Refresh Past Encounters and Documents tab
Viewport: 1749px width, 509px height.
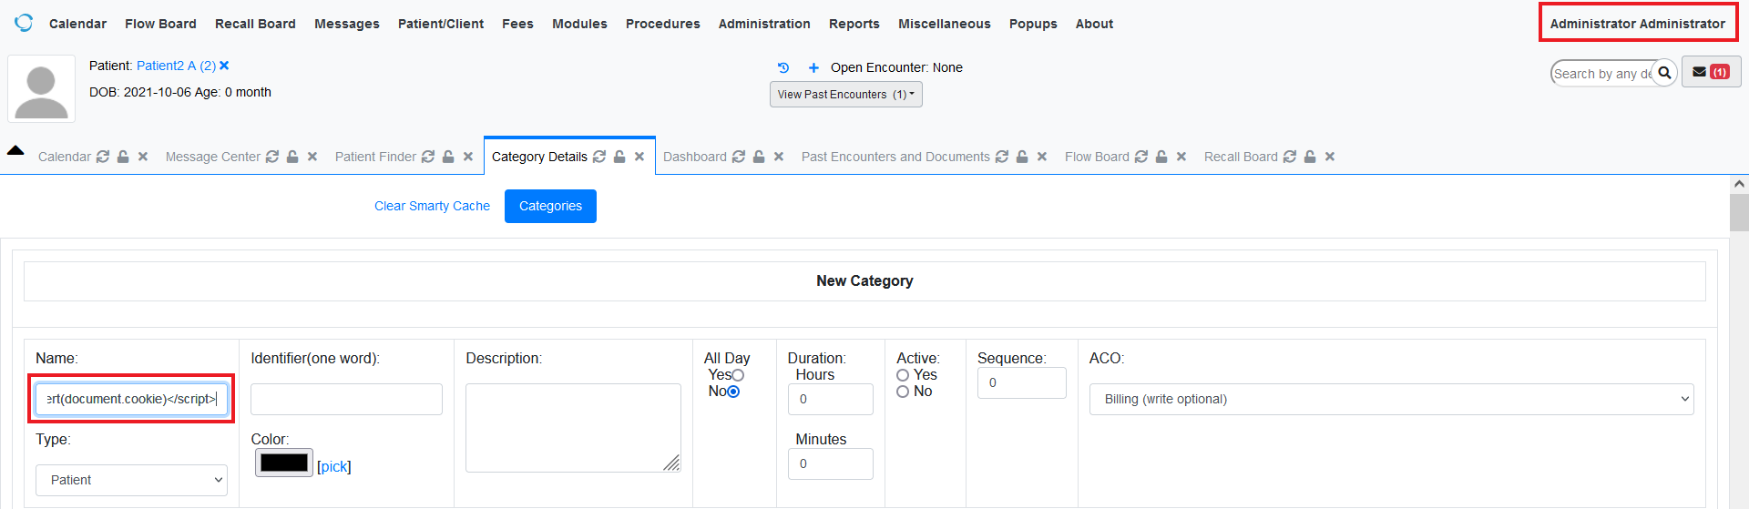(x=1002, y=157)
